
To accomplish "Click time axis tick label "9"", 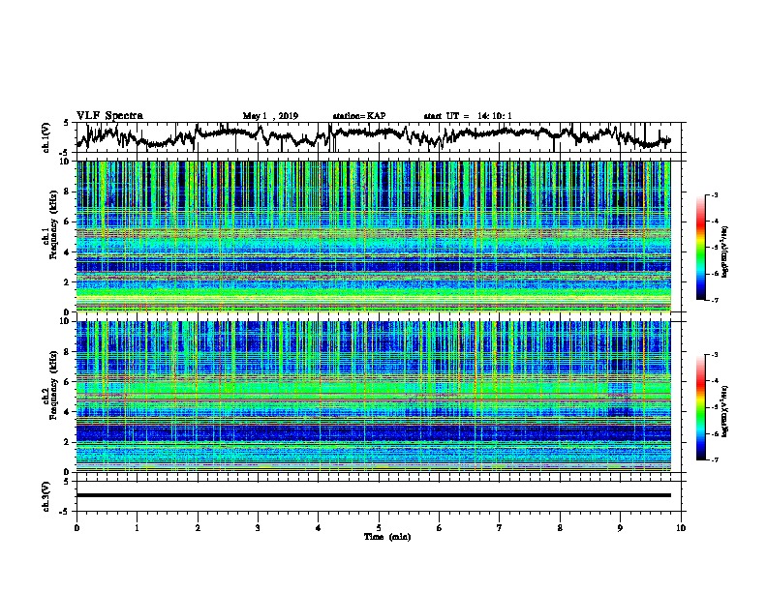I will click(x=620, y=528).
